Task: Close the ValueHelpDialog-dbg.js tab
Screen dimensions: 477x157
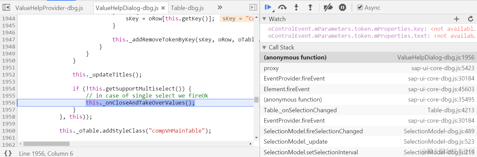Action: point(163,8)
